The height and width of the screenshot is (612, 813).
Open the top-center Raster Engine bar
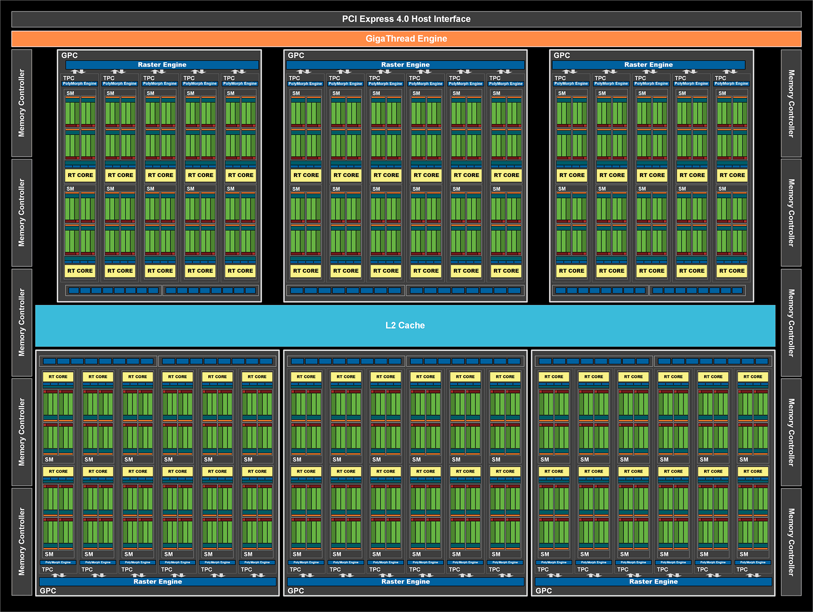point(405,64)
